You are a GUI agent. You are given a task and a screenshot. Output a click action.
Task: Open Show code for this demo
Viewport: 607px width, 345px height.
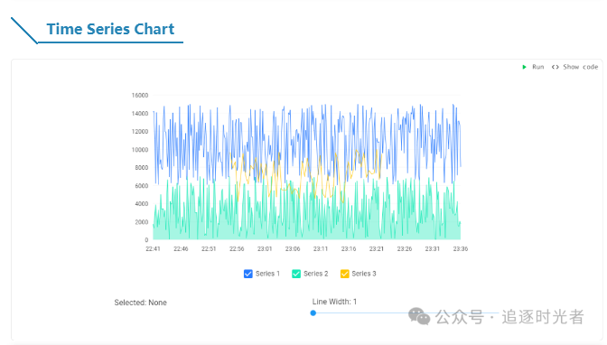coord(574,67)
